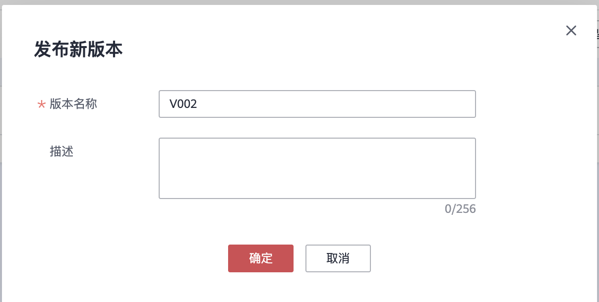The height and width of the screenshot is (302, 599).
Task: Select the empty description box
Action: point(317,168)
